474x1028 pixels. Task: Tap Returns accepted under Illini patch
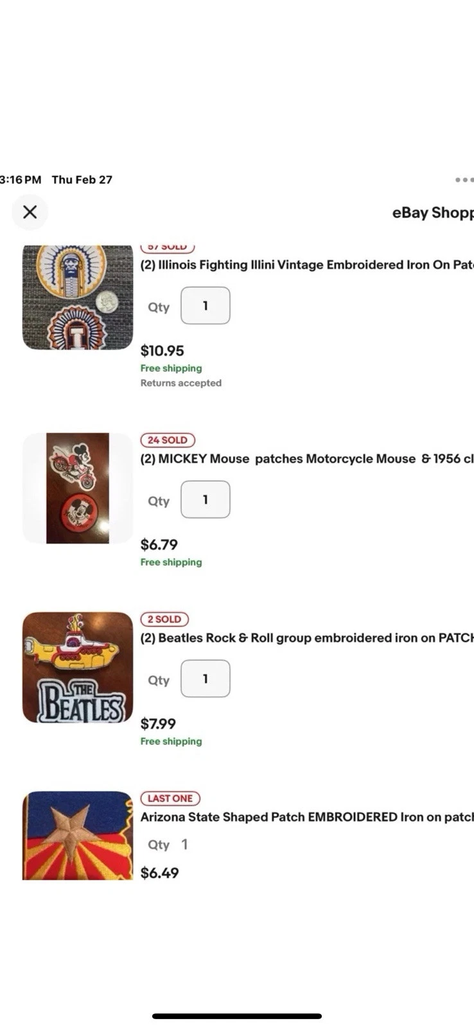[181, 383]
